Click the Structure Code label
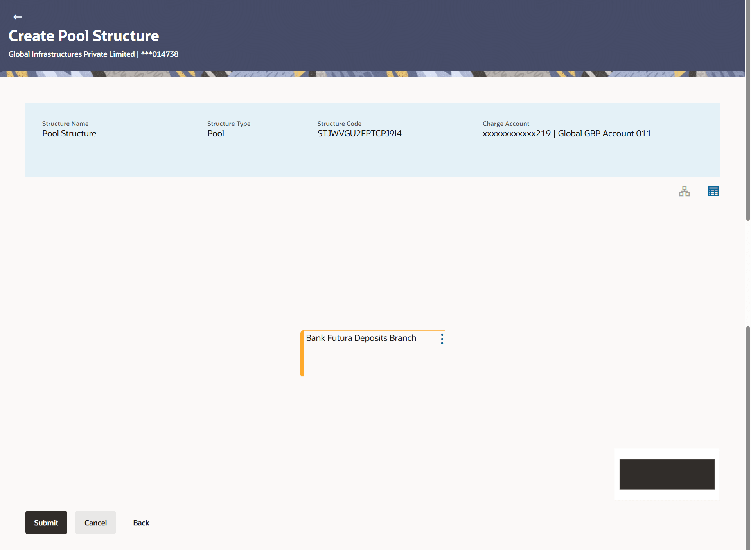 click(339, 124)
